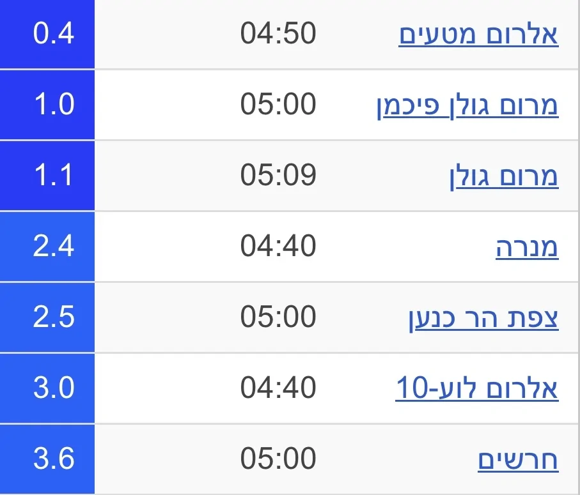The height and width of the screenshot is (495, 580).
Task: Click the 04:50 time entry
Action: (278, 34)
